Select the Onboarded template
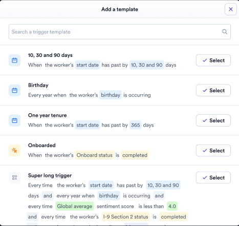239x226 pixels. coord(213,151)
